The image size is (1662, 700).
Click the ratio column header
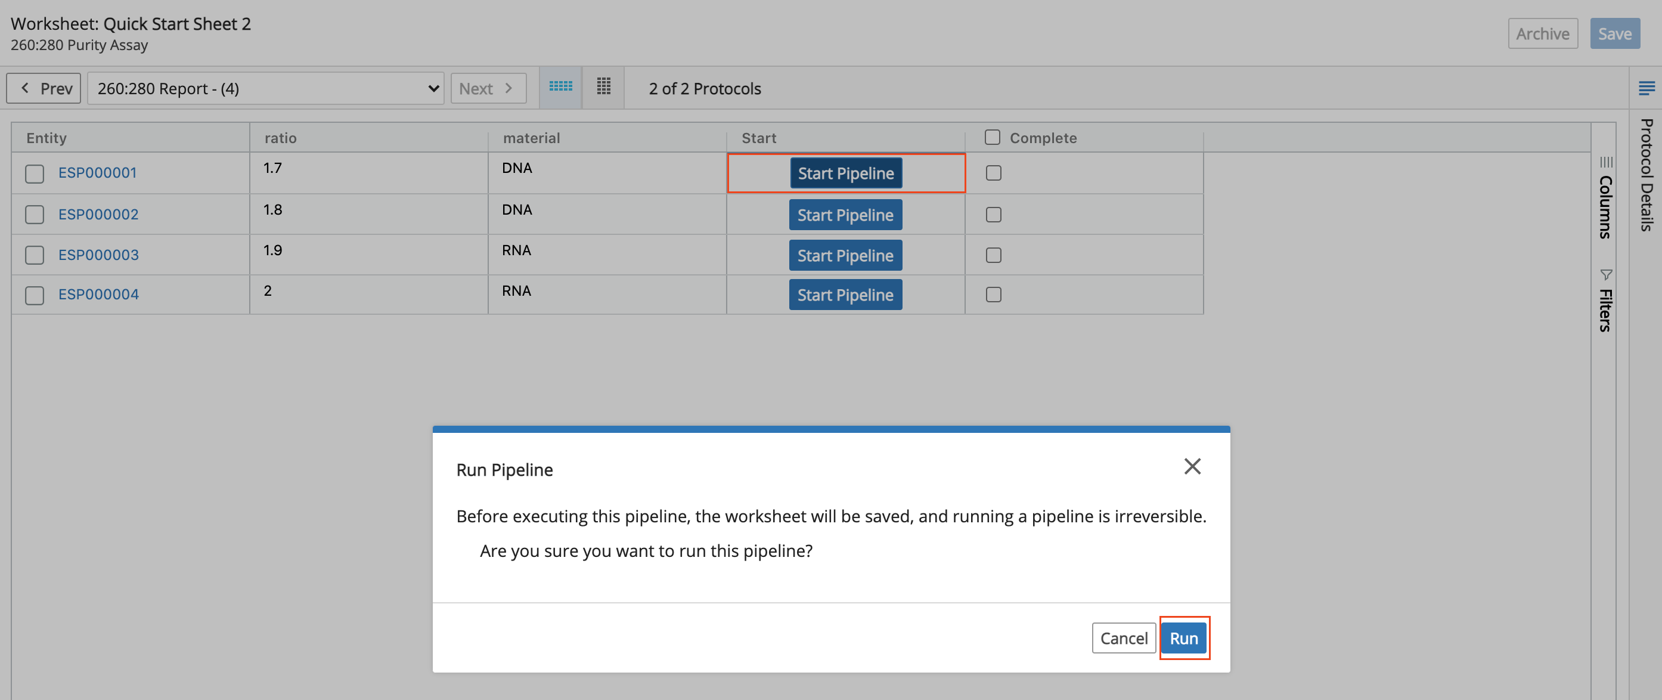click(x=369, y=138)
